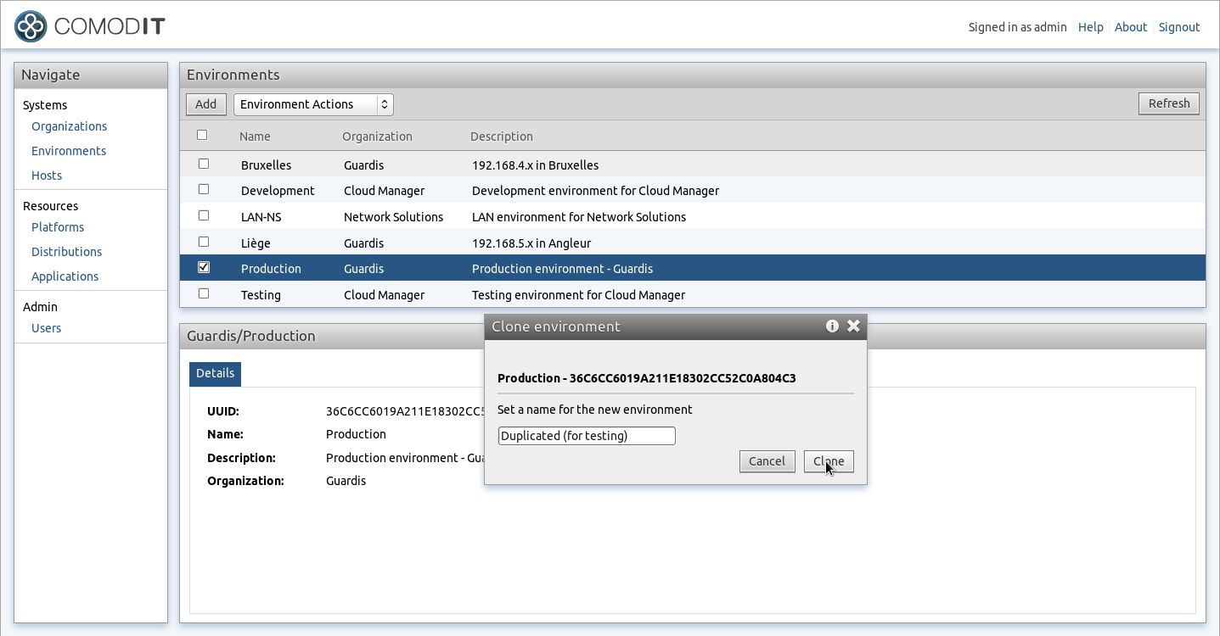Screen dimensions: 1220x636
Task: Check the Testing environment checkbox
Action: [203, 293]
